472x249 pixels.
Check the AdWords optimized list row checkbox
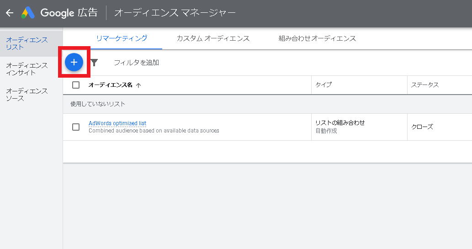[x=76, y=127]
